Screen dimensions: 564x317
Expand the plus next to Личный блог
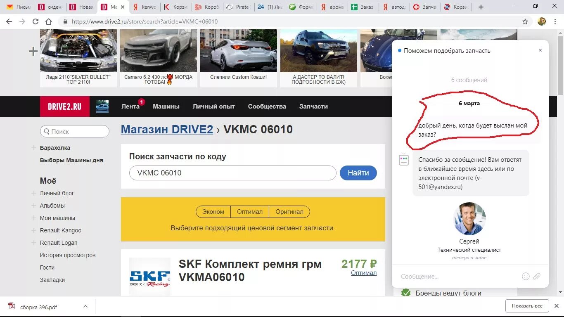34,193
